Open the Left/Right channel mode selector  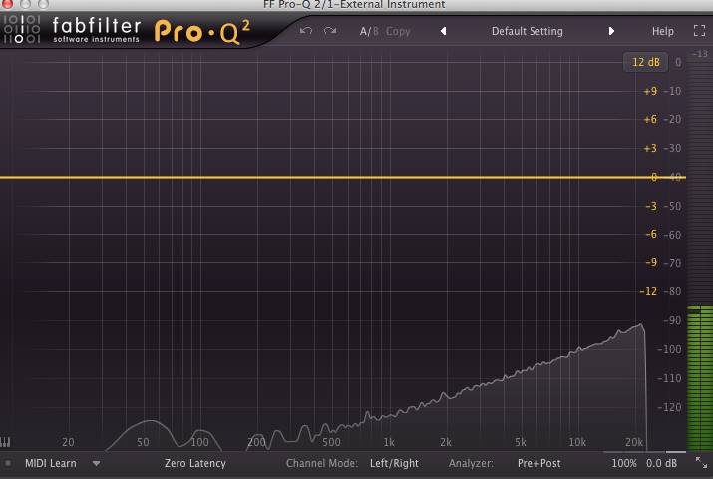394,463
